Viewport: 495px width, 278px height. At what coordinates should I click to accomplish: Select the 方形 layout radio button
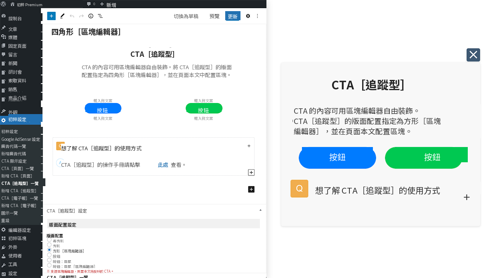[x=49, y=245]
